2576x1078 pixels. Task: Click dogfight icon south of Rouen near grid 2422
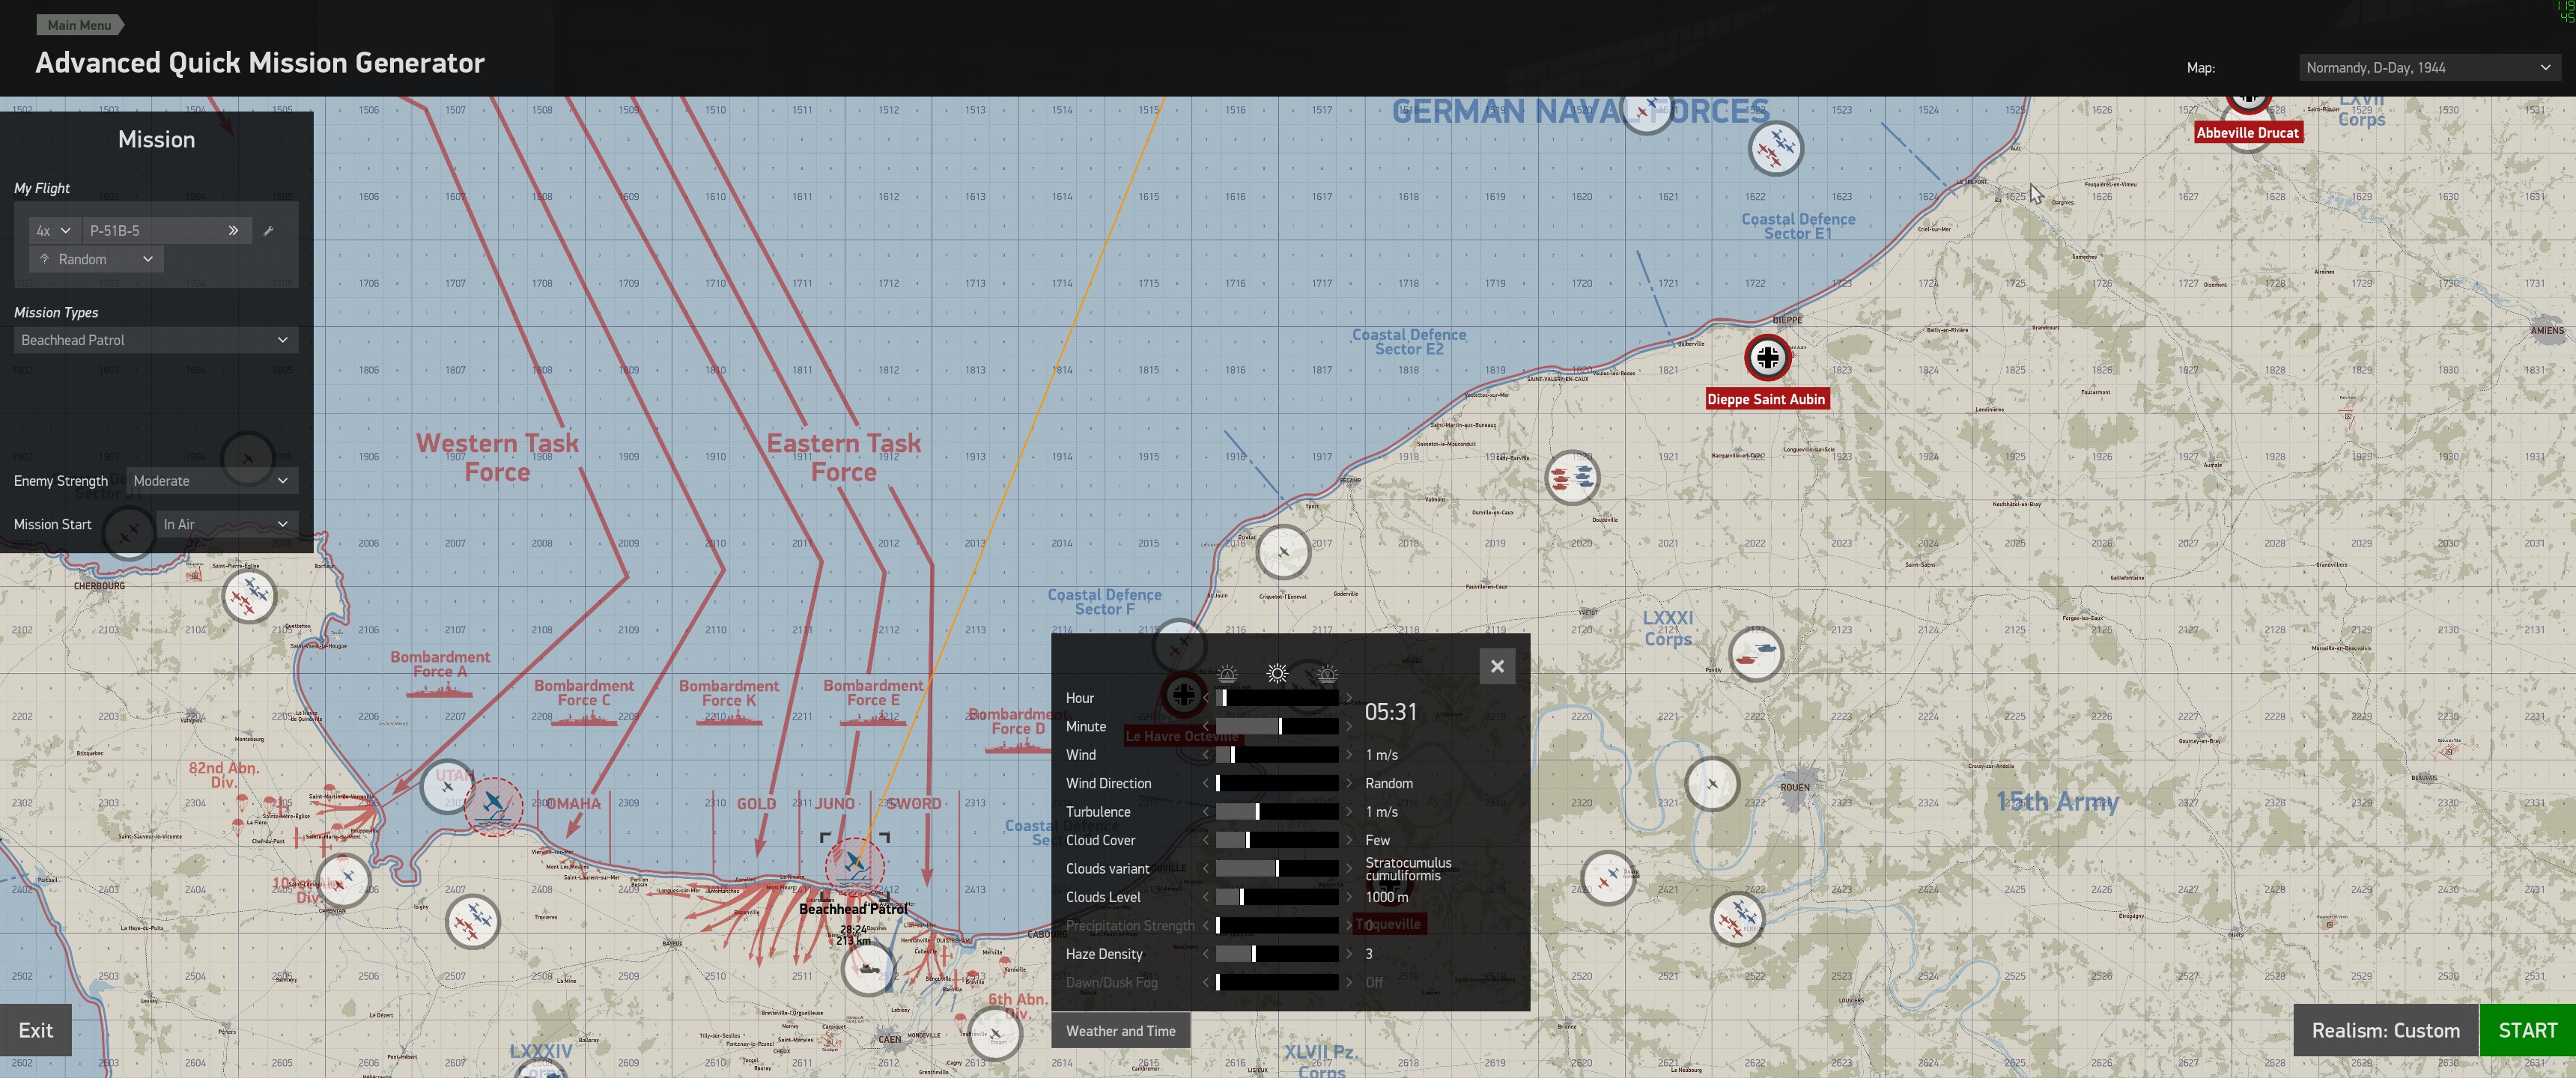(x=1737, y=919)
